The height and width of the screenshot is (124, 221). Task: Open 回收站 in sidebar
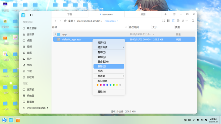click(x=35, y=77)
